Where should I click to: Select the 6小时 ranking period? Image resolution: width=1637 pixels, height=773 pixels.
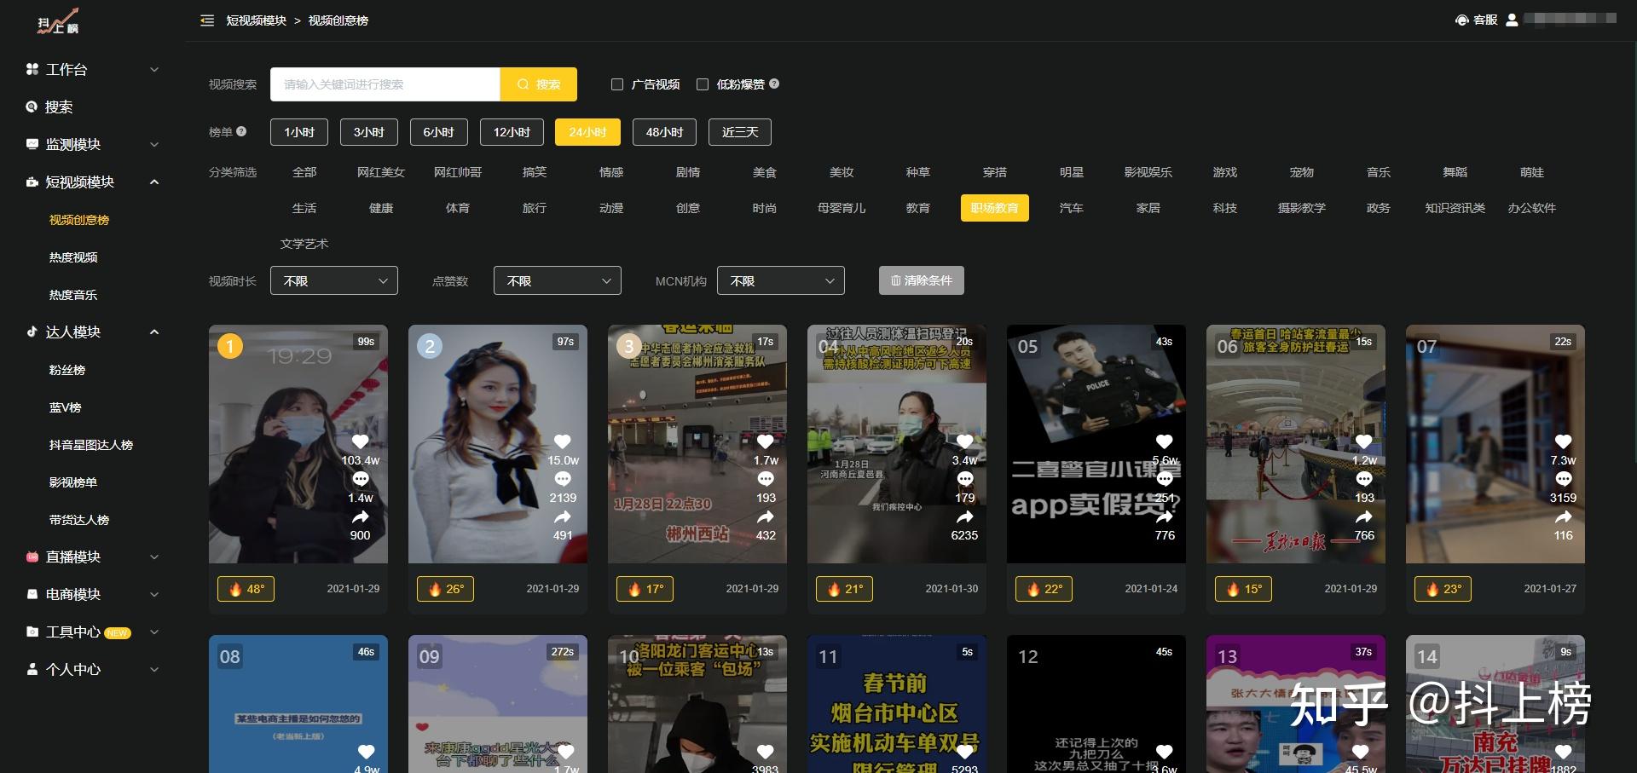[x=439, y=132]
